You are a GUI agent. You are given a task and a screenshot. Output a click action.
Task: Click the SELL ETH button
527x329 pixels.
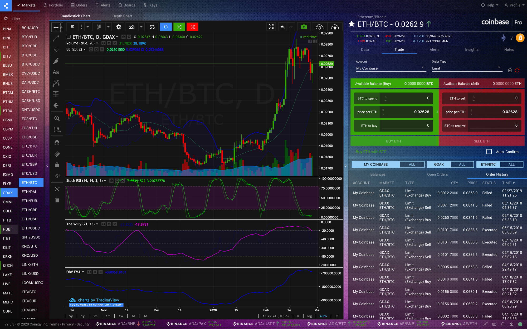click(x=481, y=141)
